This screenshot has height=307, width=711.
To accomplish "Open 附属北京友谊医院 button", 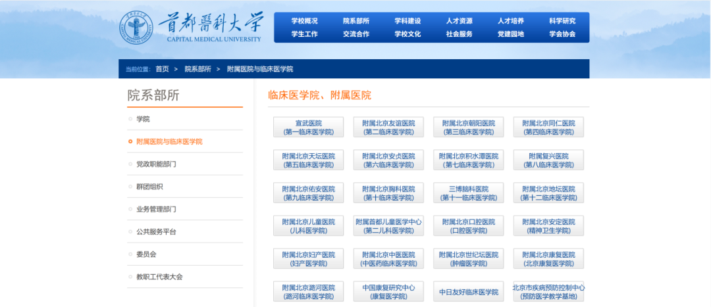I will point(388,128).
